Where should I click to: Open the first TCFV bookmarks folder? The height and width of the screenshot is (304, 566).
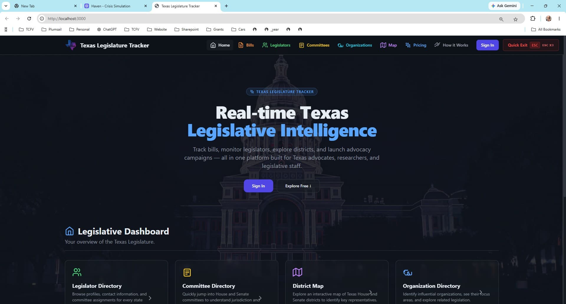(x=26, y=29)
